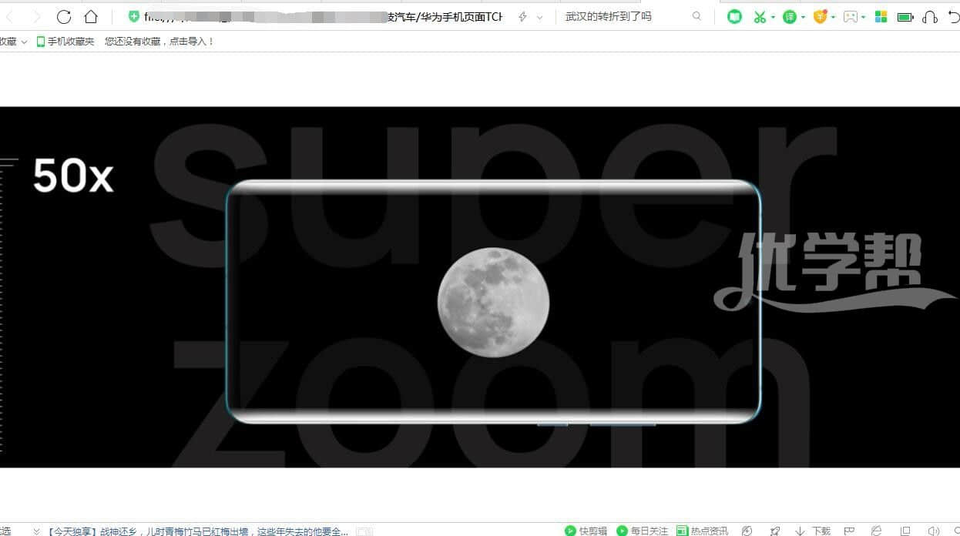Click the scissors screenshot tool icon
Screen dimensions: 960x536
(x=760, y=16)
